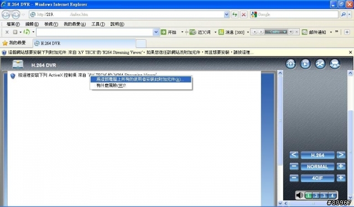Screen dimensions: 354x207
Task: Click the browser Forward button
Action: click(15, 15)
